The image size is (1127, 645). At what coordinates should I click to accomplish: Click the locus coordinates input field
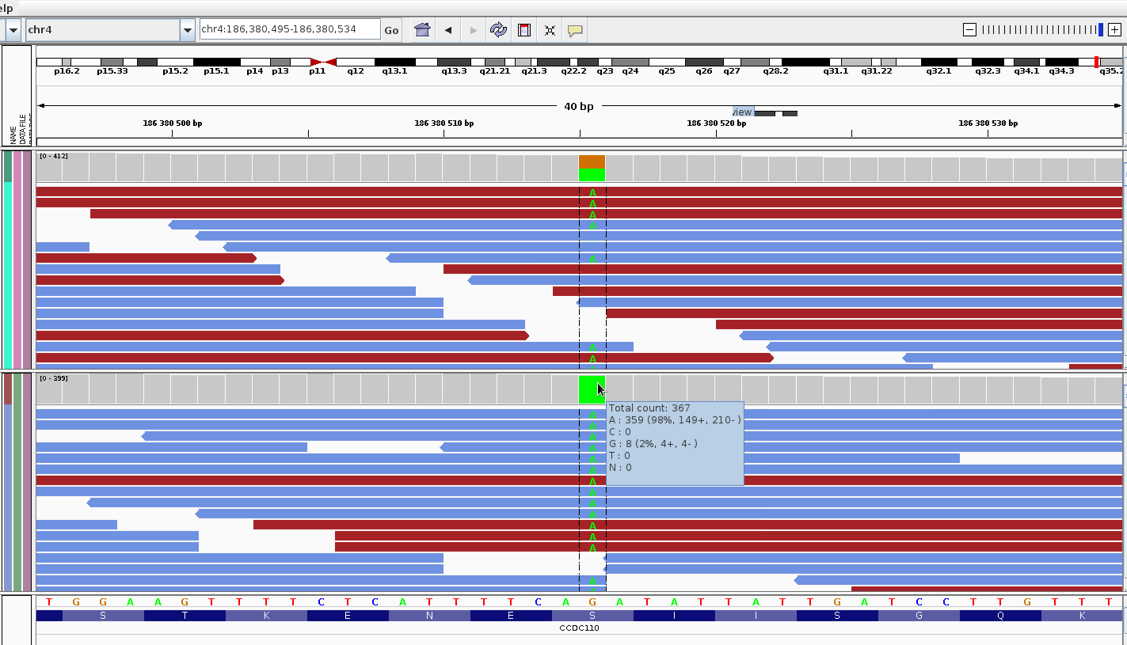coord(290,29)
